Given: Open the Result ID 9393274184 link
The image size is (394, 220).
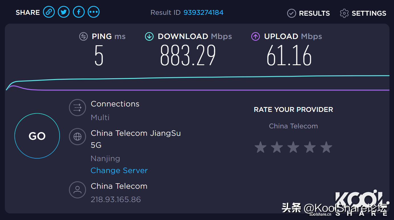Looking at the screenshot, I should [x=203, y=13].
